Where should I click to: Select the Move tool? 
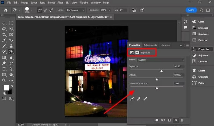(4, 23)
